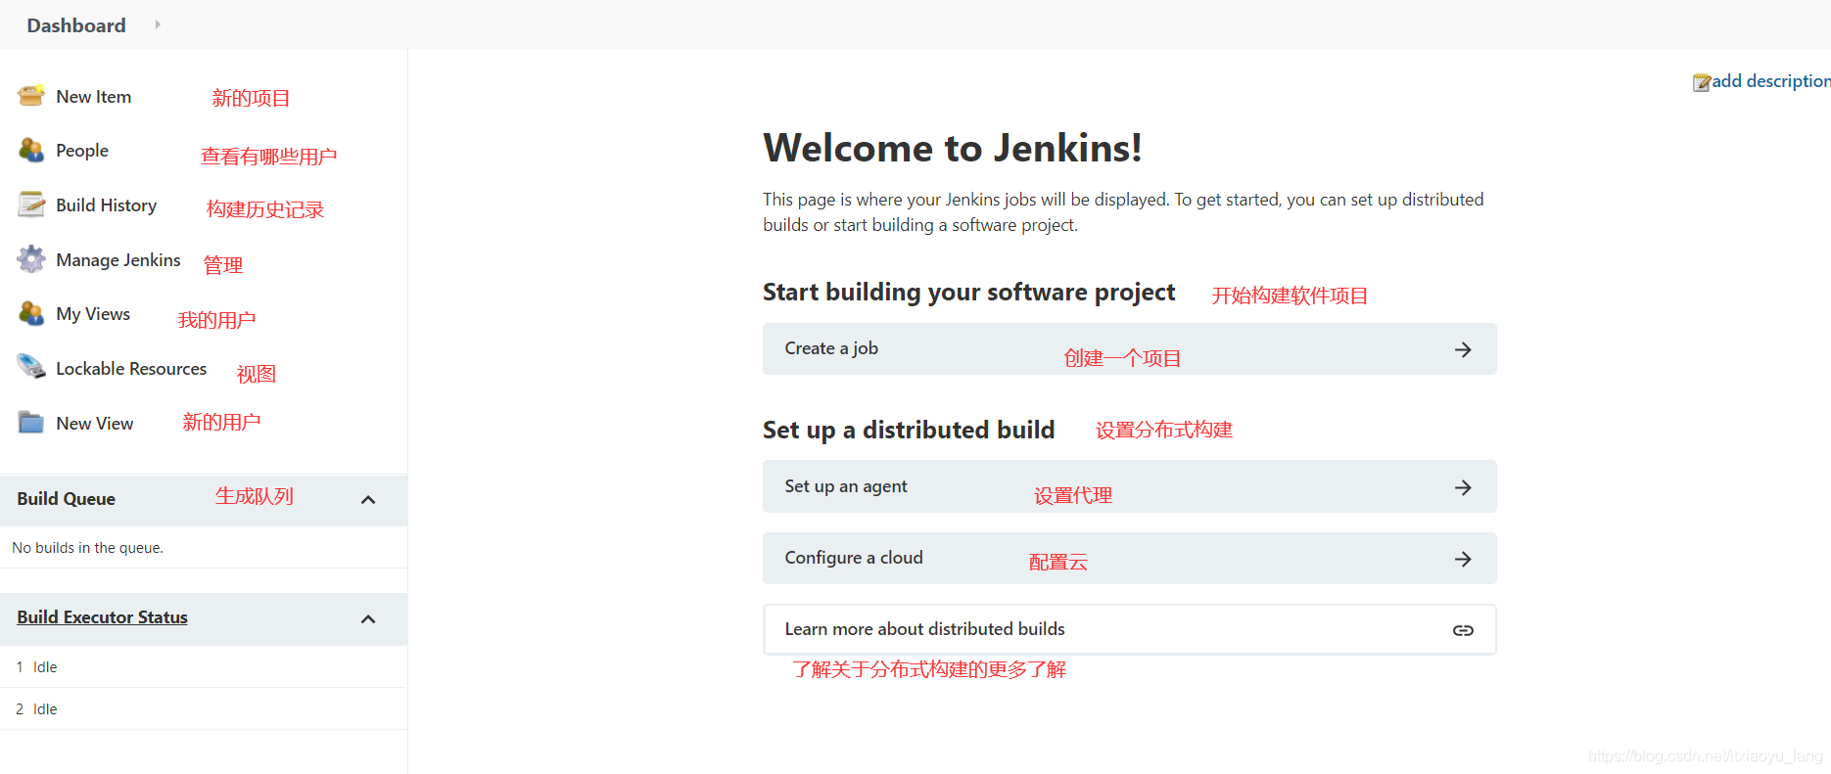
Task: Click the New Item box icon
Action: [x=31, y=96]
